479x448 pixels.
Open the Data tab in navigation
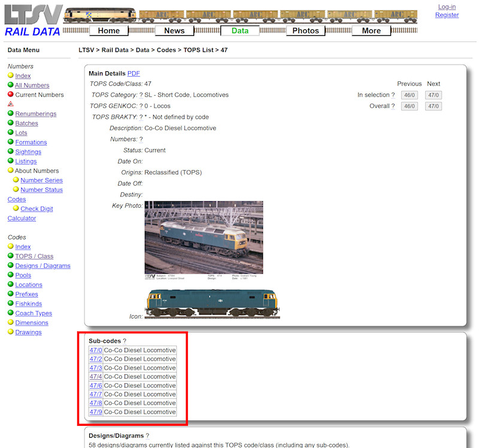point(239,31)
